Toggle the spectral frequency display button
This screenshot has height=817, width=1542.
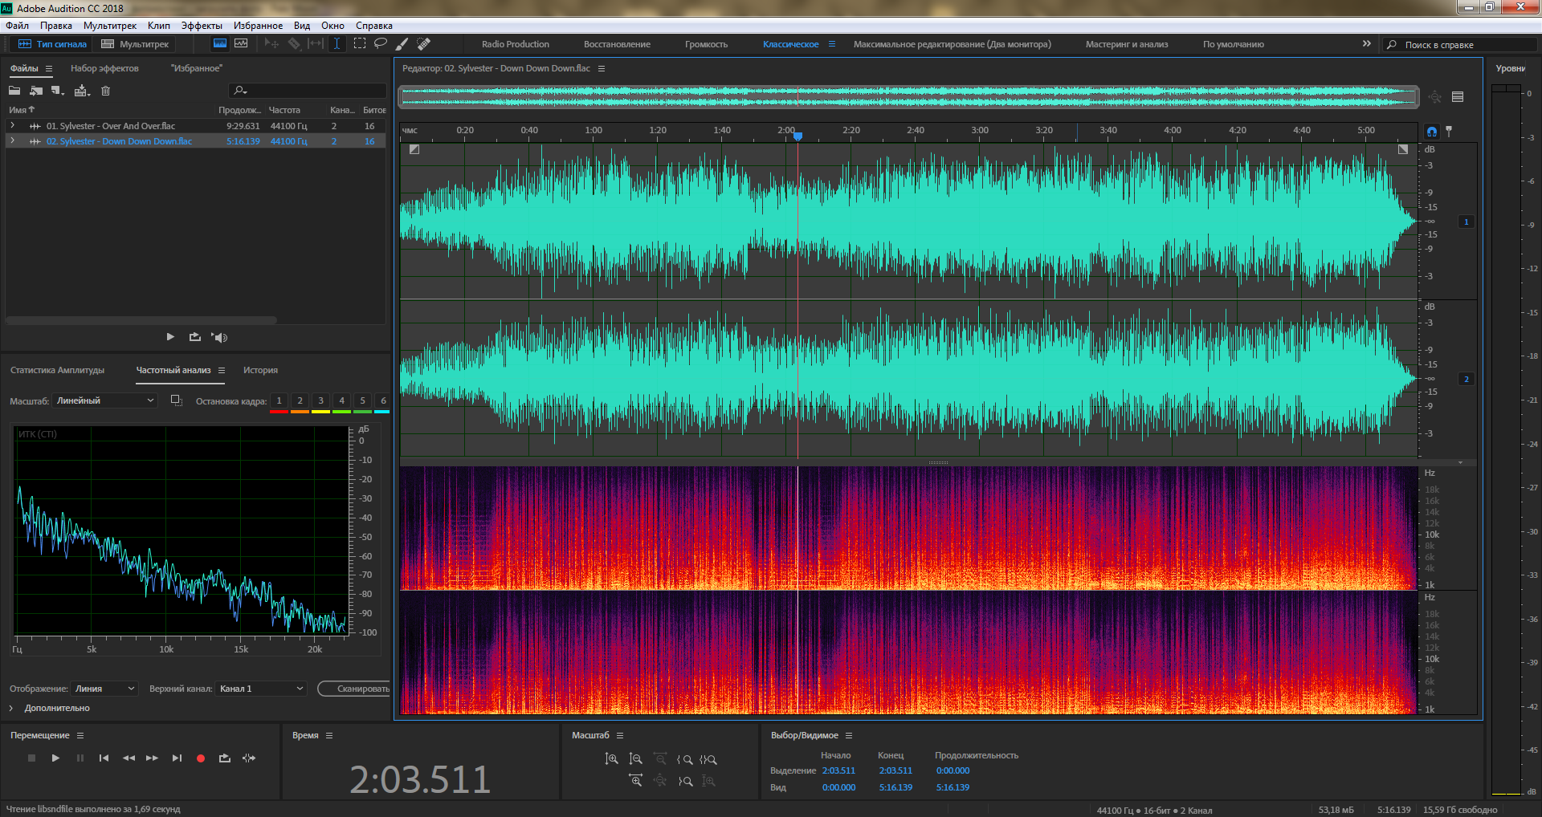coord(219,44)
